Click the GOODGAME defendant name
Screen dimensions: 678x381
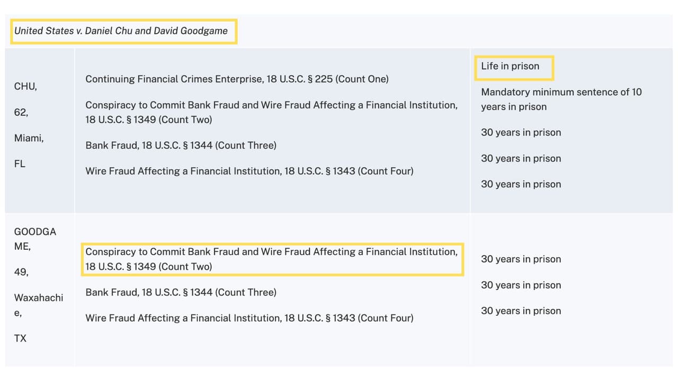coord(35,239)
